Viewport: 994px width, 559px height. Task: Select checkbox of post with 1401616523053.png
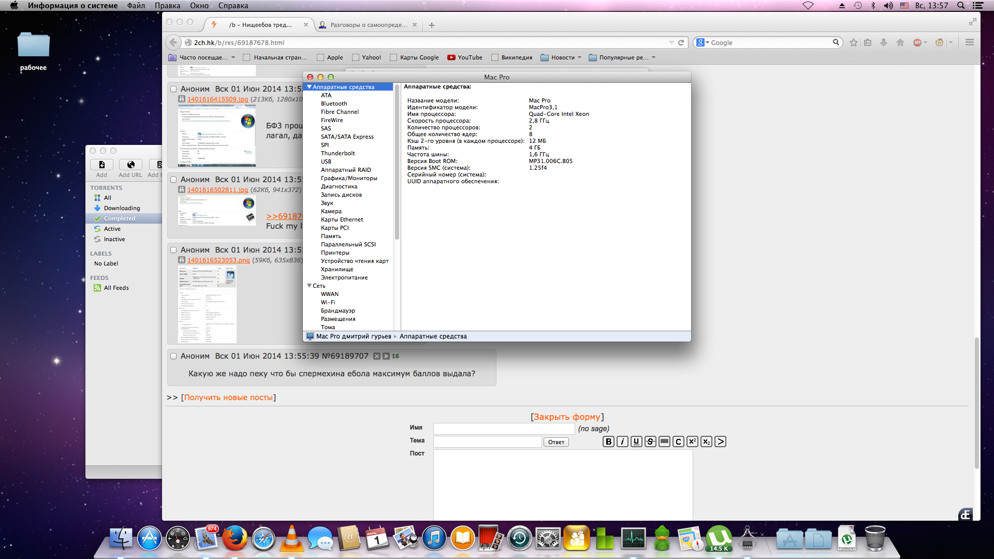coord(173,250)
